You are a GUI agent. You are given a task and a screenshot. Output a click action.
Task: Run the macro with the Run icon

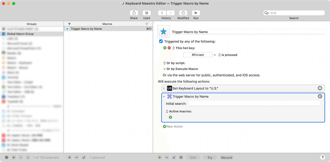[196, 13]
